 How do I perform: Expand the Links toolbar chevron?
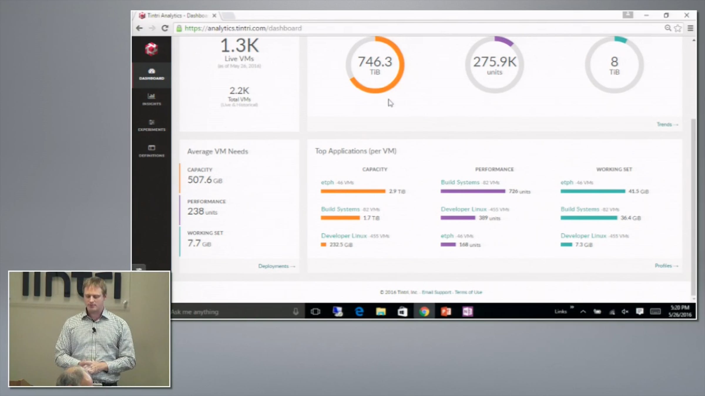(x=572, y=307)
